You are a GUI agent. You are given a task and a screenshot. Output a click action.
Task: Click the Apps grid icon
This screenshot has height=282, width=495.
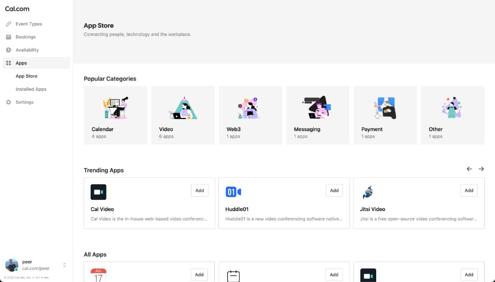click(x=8, y=63)
